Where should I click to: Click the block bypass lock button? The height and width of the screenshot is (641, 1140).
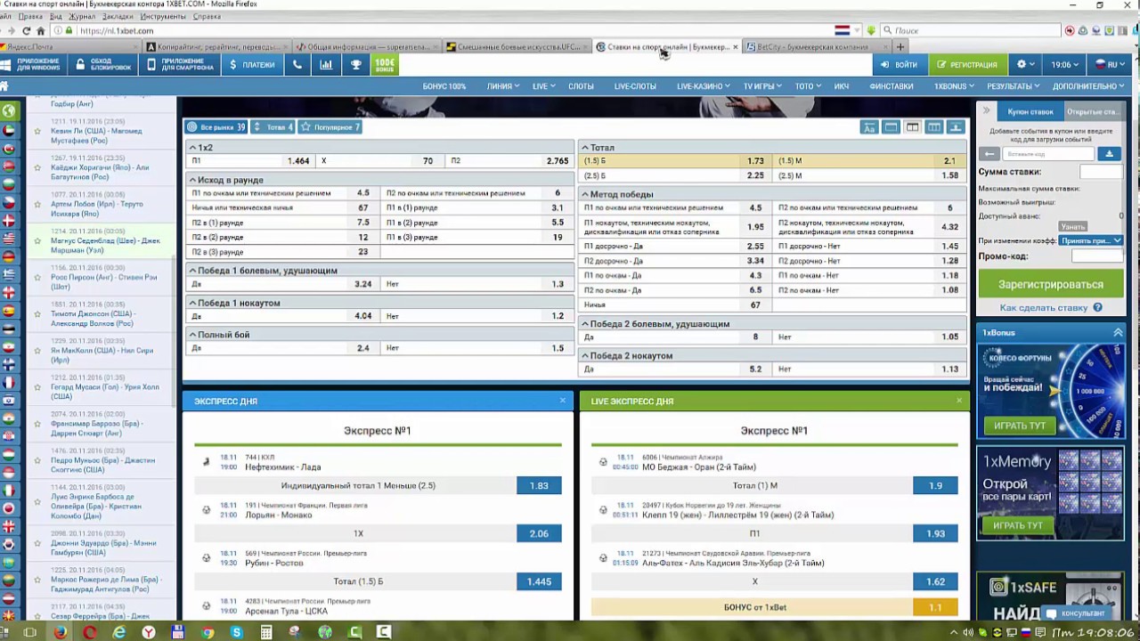tap(103, 64)
